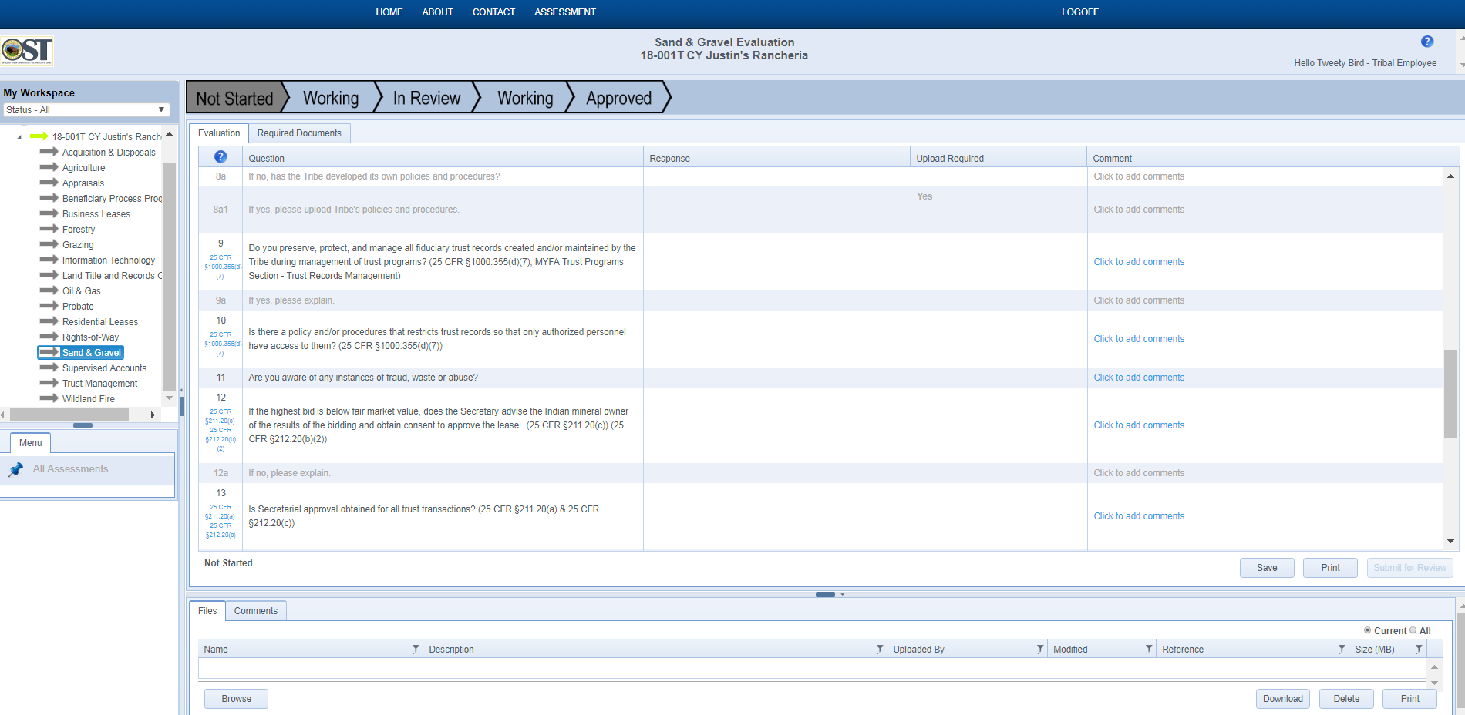Click the pin icon beside All Assessments
This screenshot has width=1465, height=715.
16,469
